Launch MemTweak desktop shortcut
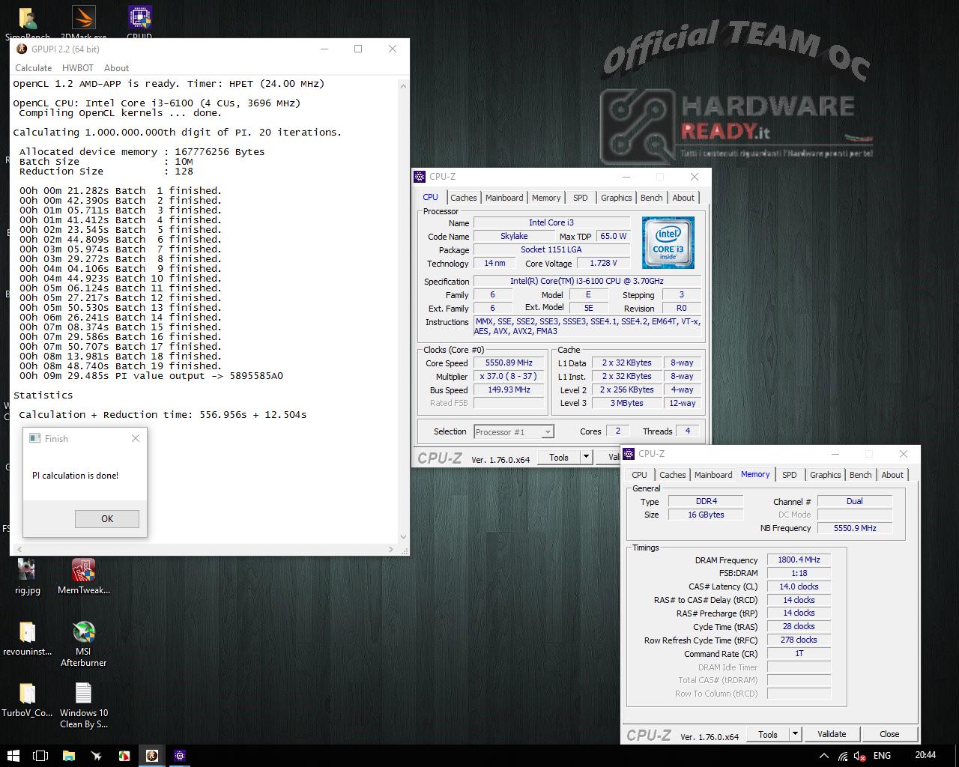959x767 pixels. pos(83,576)
